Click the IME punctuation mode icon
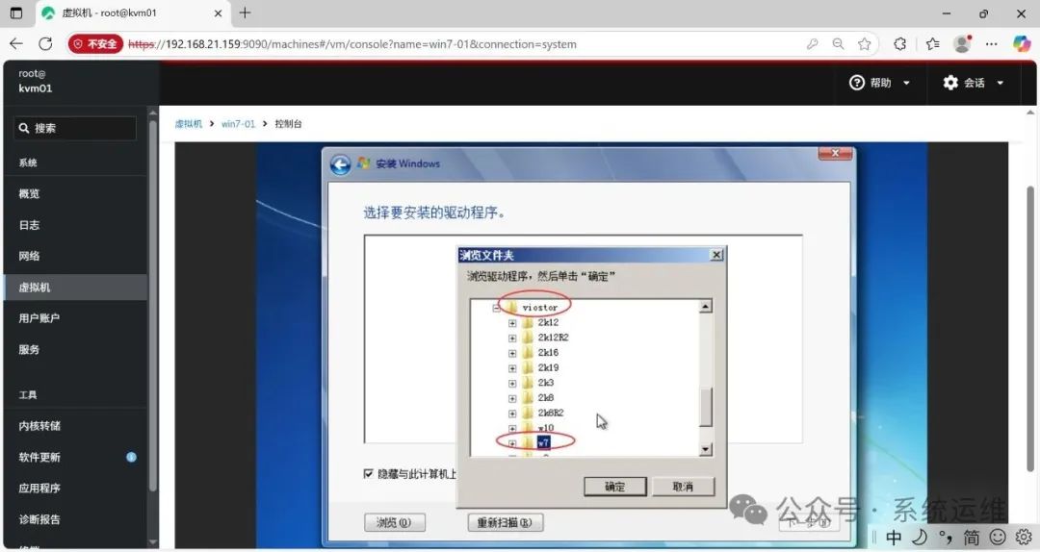The width and height of the screenshot is (1040, 552). pos(946,538)
